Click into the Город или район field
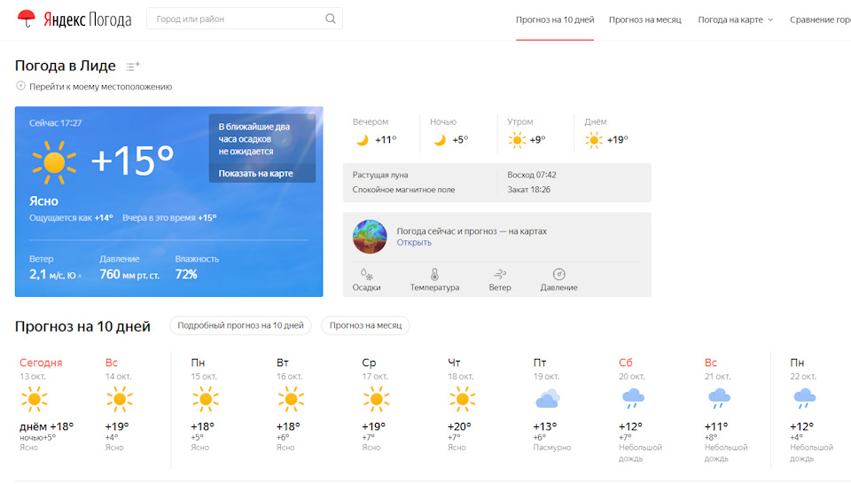851x484 pixels. (x=238, y=19)
